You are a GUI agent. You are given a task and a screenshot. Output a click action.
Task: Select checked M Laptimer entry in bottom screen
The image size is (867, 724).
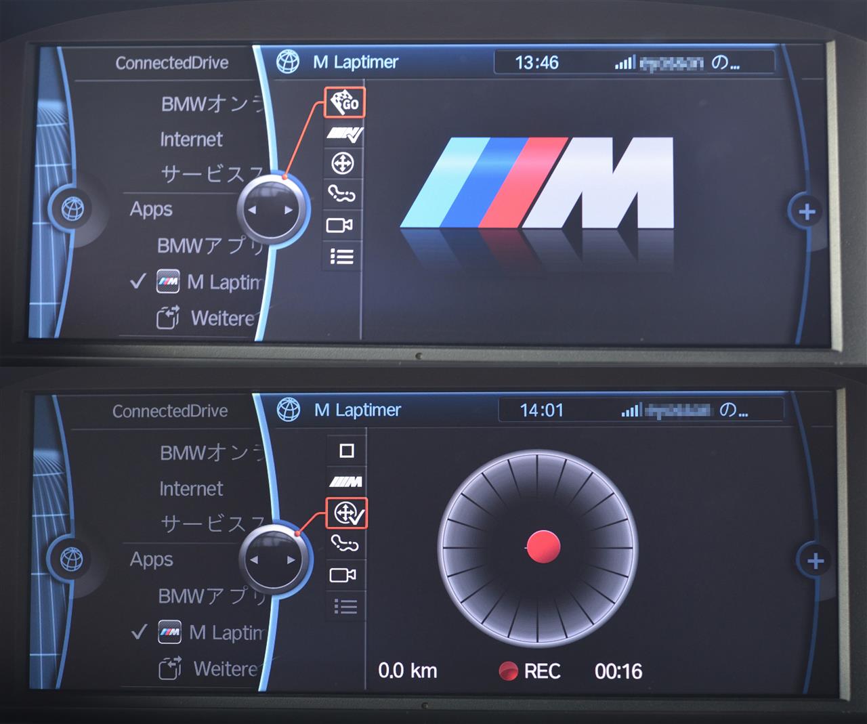[196, 633]
